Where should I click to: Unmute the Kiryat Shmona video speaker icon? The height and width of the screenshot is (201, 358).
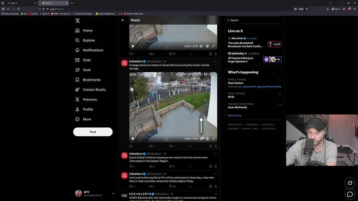tap(201, 138)
